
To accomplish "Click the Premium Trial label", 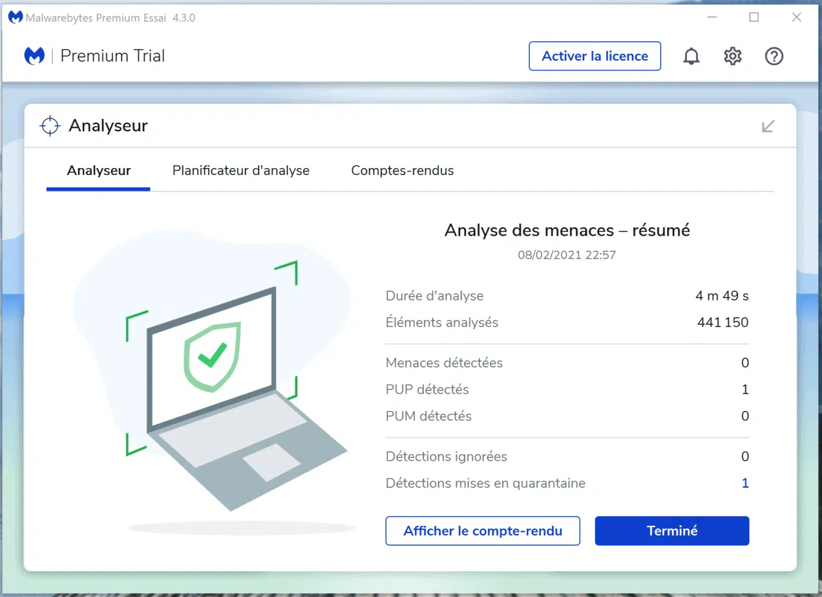I will click(112, 56).
